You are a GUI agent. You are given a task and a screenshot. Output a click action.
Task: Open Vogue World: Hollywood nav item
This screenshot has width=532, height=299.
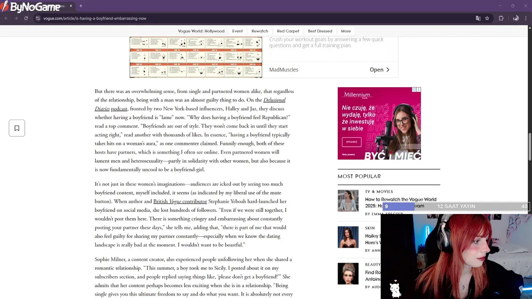(201, 31)
